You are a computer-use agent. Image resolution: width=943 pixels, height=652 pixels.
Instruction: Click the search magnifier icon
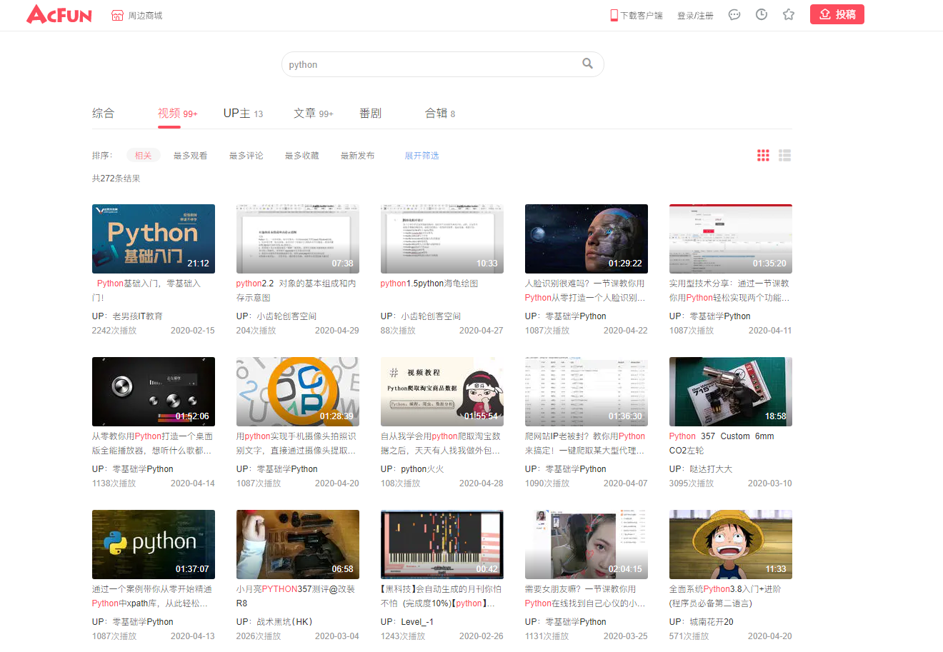click(587, 64)
